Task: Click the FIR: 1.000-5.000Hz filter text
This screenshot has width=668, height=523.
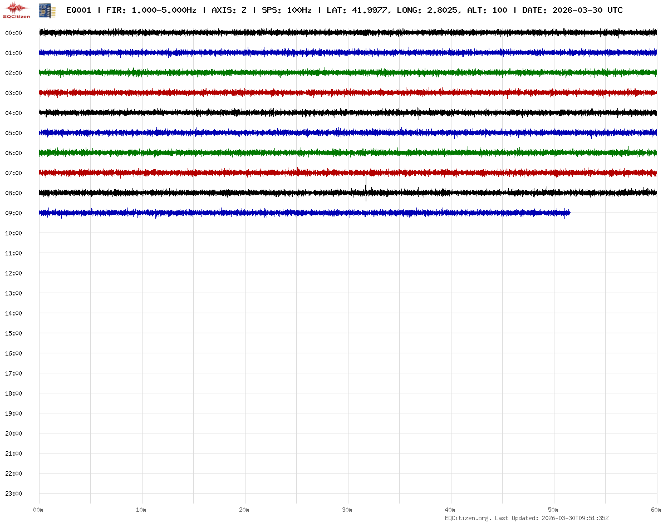Action: [x=151, y=10]
